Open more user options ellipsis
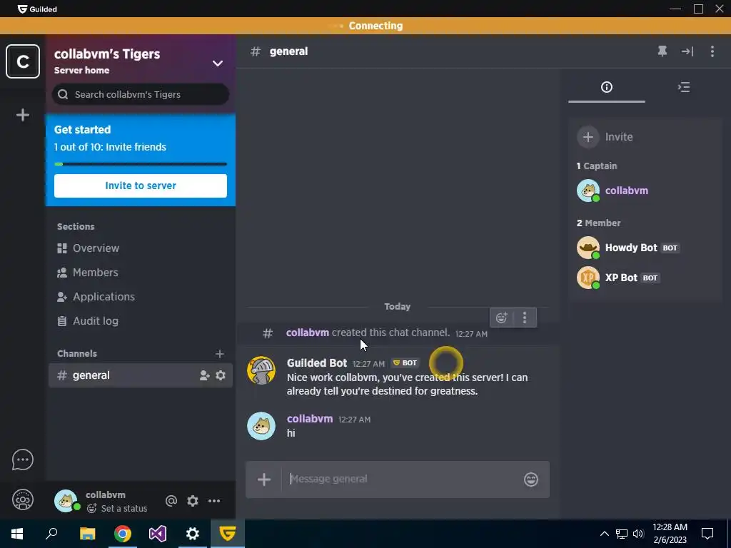The height and width of the screenshot is (548, 731). tap(214, 501)
